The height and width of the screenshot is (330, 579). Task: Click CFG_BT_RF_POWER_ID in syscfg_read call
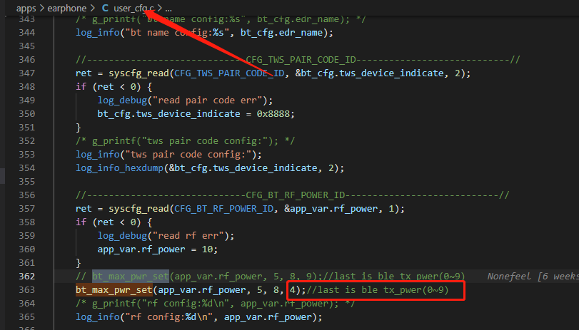pos(223,208)
